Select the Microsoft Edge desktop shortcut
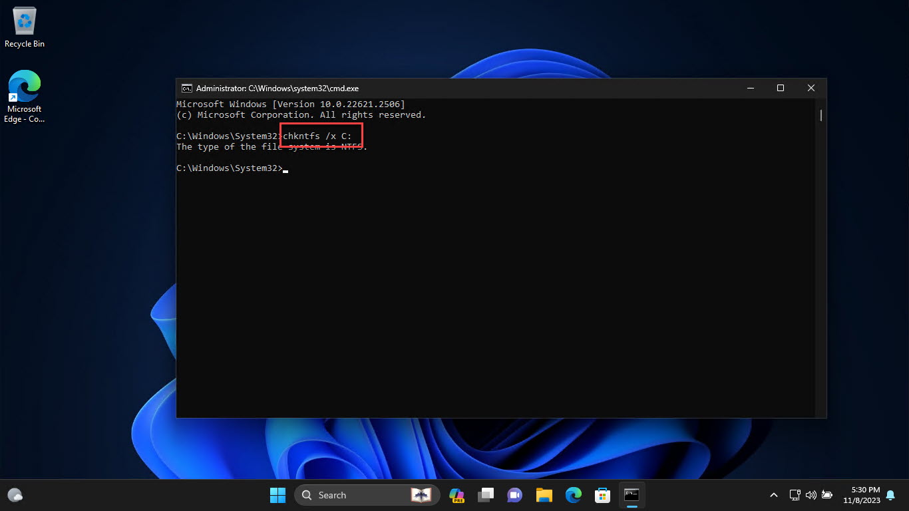The width and height of the screenshot is (909, 511). [x=25, y=97]
